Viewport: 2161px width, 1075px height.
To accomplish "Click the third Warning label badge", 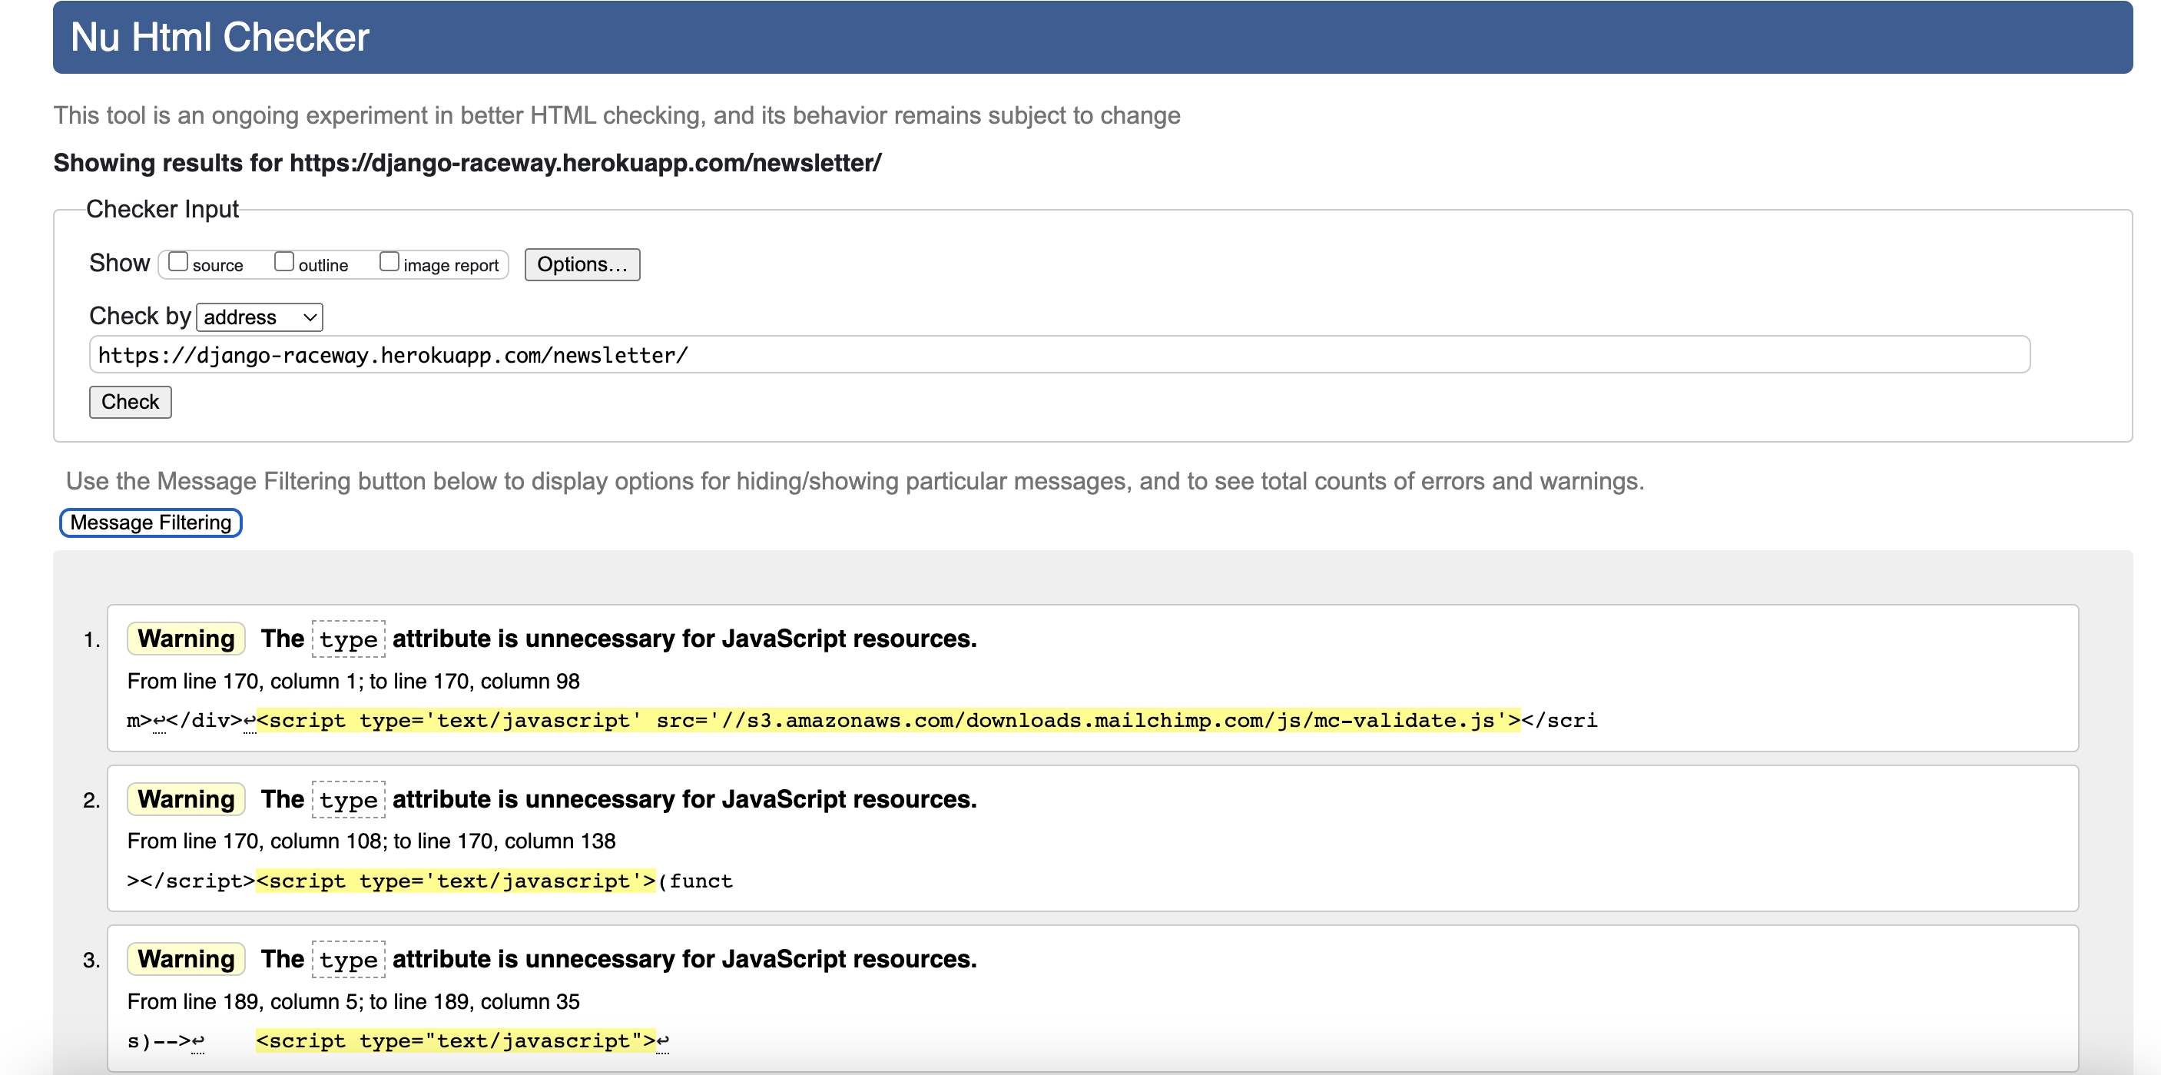I will 186,959.
